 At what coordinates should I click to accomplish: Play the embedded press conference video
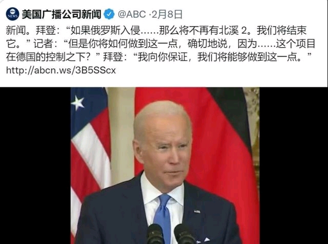pos(165,165)
